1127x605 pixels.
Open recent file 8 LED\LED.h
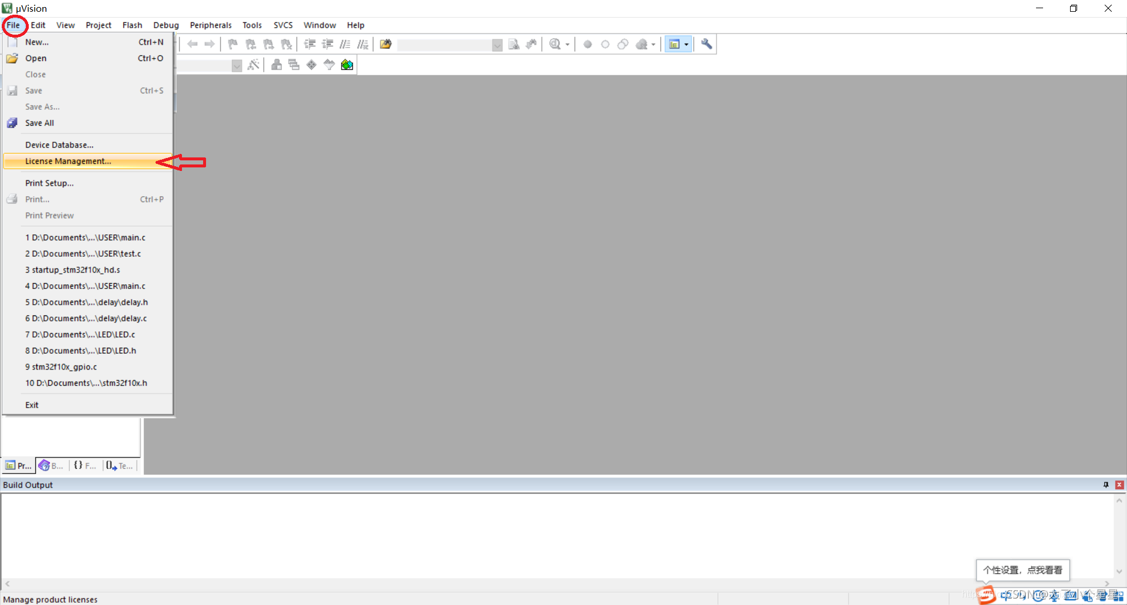[x=87, y=351]
